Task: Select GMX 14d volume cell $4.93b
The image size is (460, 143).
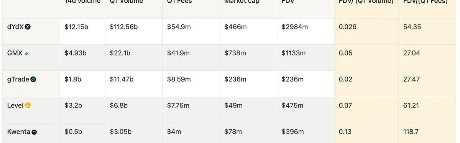Action: (x=76, y=53)
